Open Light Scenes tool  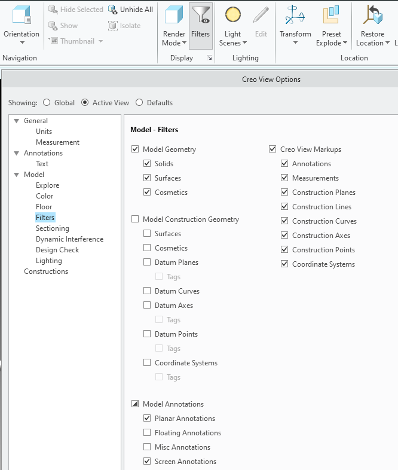[232, 16]
